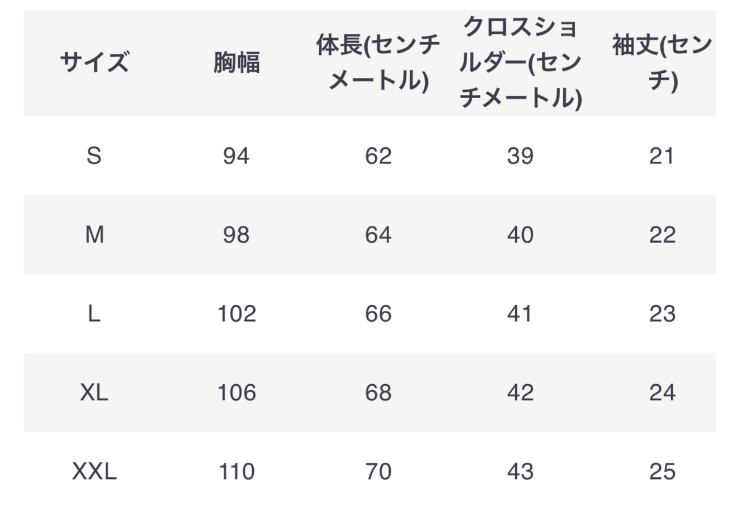
Task: Click the 胸幅 column header
Action: (236, 62)
